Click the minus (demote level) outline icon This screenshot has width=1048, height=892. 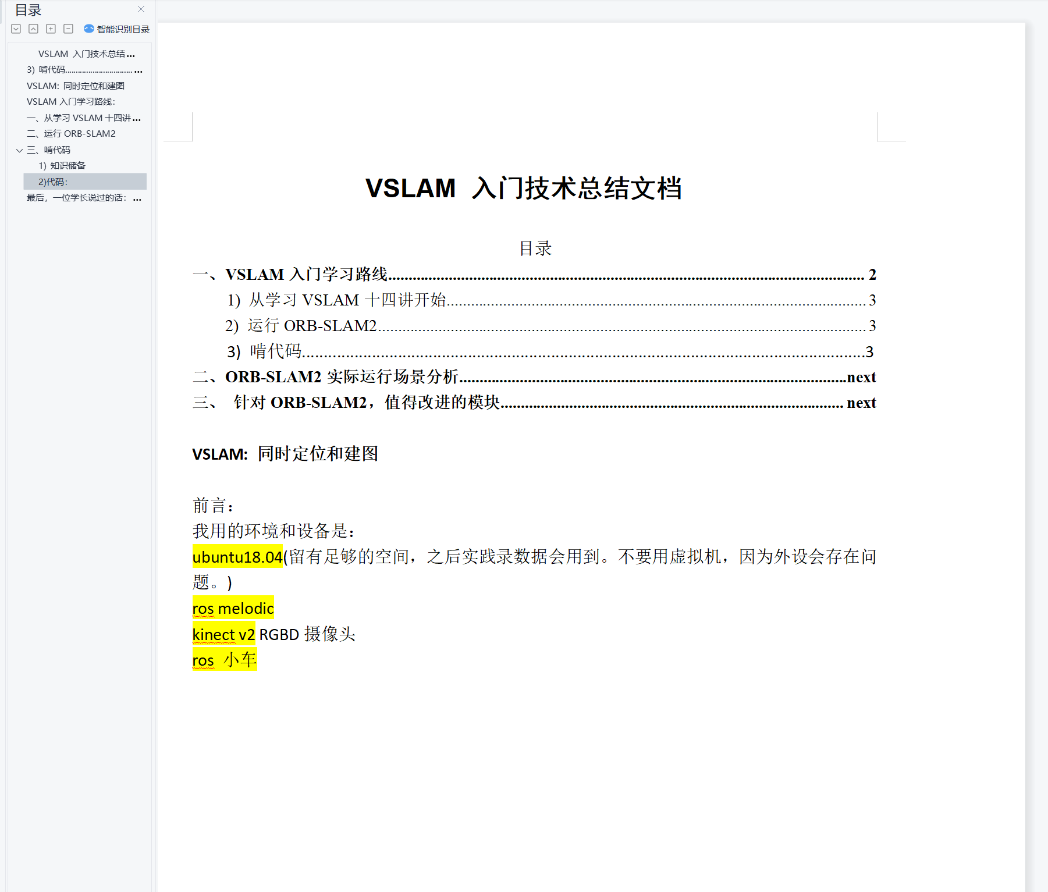(x=69, y=29)
